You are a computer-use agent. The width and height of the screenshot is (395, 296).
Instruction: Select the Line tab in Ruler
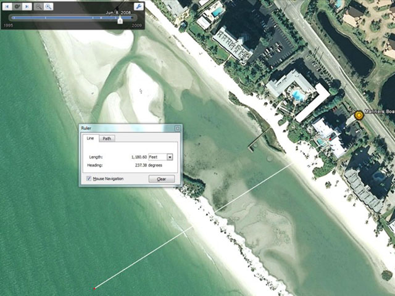[90, 139]
